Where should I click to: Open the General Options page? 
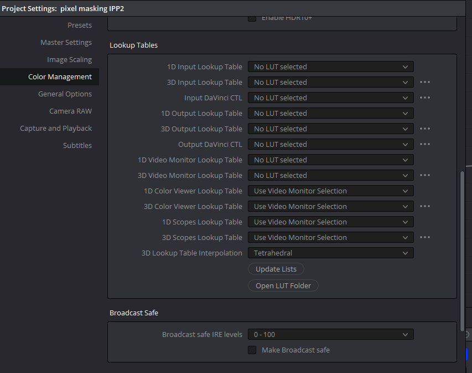click(65, 94)
